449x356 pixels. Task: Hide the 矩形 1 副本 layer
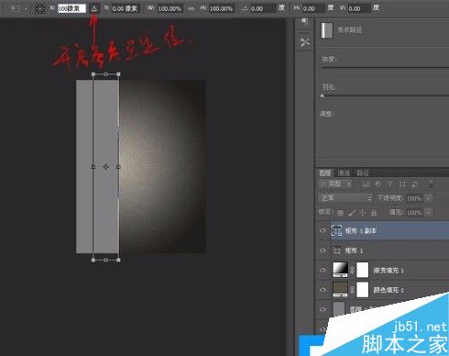[323, 230]
